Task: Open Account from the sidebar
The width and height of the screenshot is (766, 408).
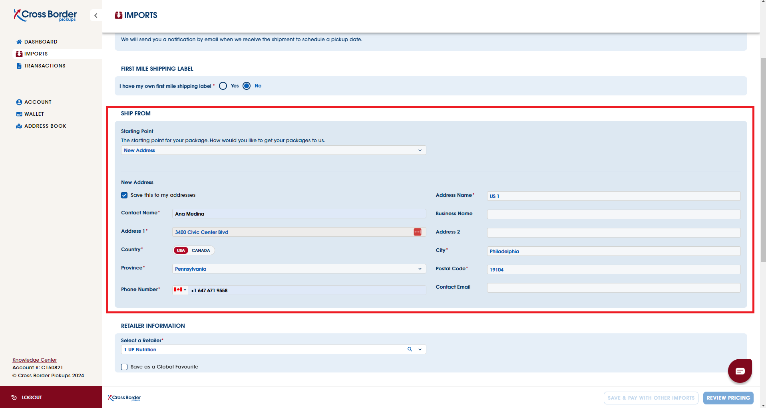Action: pos(38,102)
